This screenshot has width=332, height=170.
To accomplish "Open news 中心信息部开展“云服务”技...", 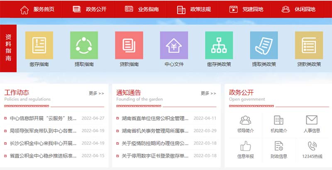I will (43, 118).
